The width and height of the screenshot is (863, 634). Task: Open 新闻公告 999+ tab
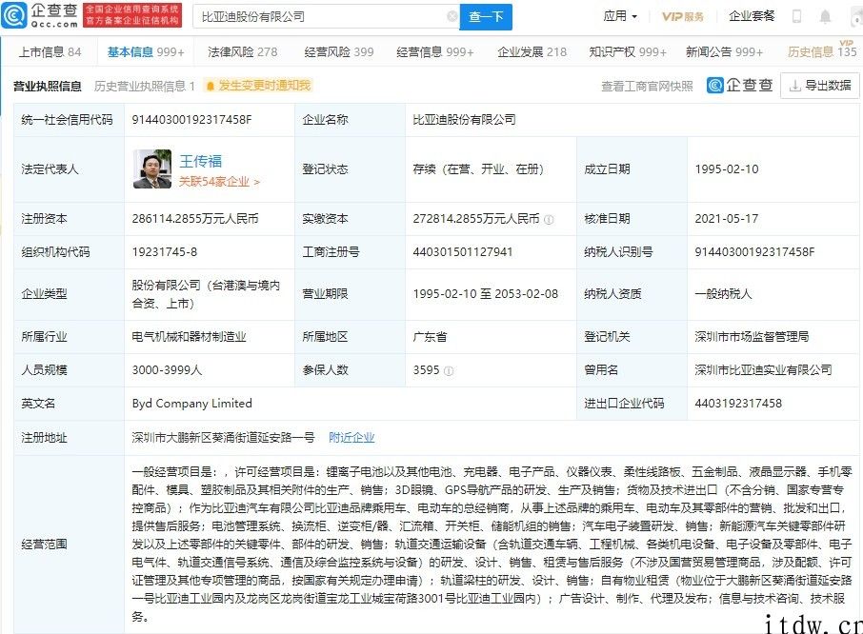pyautogui.click(x=724, y=52)
